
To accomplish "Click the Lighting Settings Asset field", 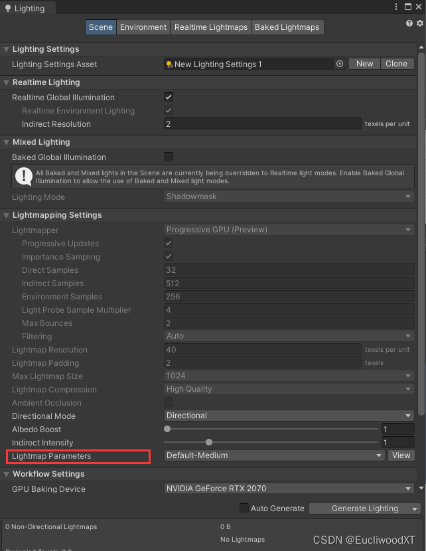I will [255, 64].
